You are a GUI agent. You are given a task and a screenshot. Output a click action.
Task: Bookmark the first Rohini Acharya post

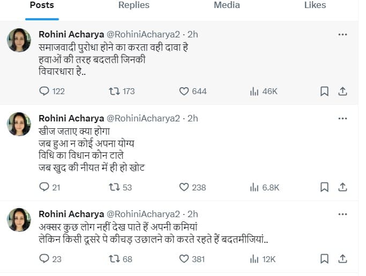[x=324, y=91]
